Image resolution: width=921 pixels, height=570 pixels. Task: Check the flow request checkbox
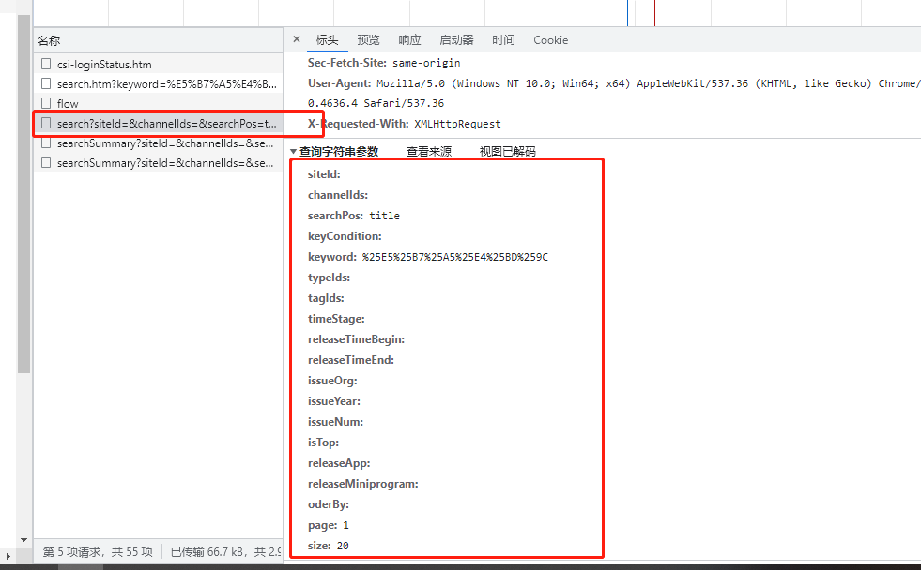[46, 103]
